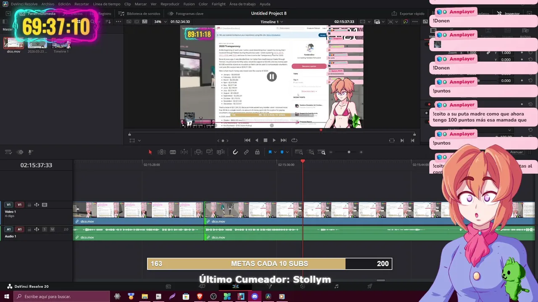Select the dico.mov thumbnail in media pool
Image resolution: width=538 pixels, height=302 pixels.
click(13, 43)
